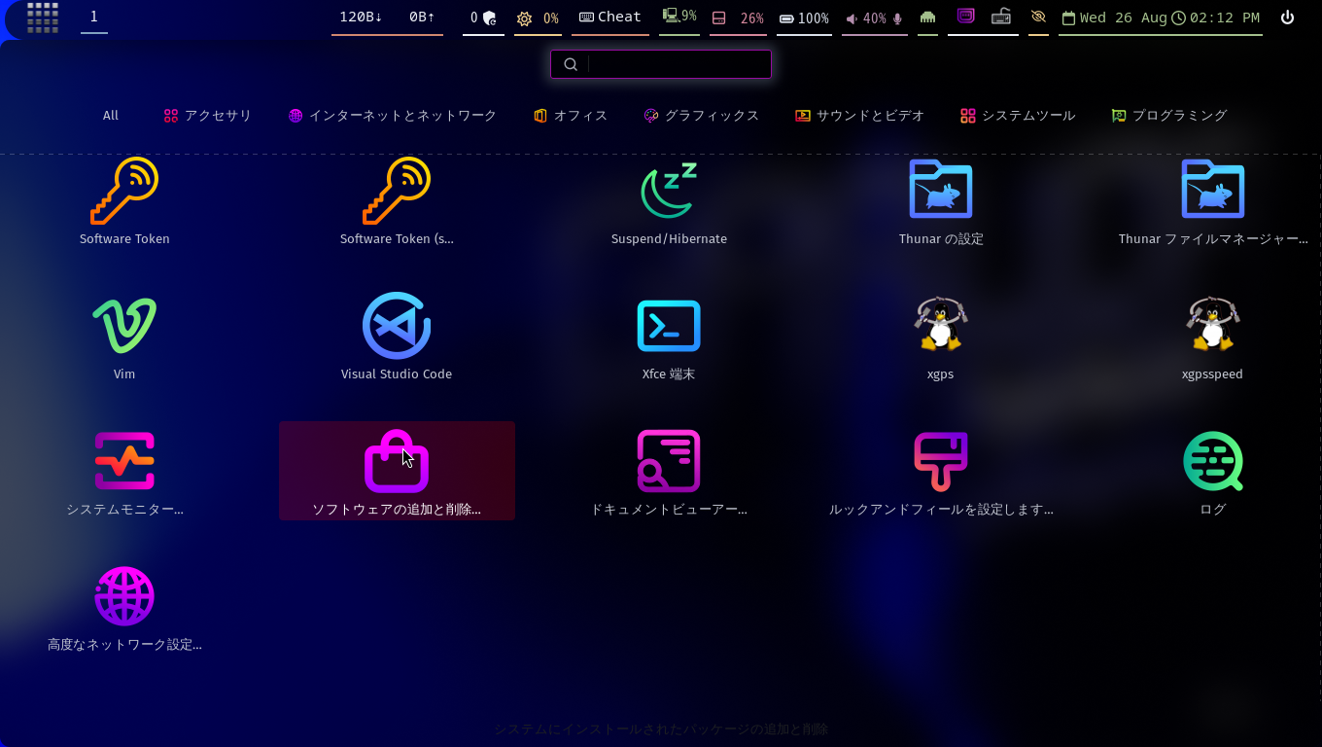Select the プログラミング category tab
The width and height of the screenshot is (1322, 747).
(1169, 116)
